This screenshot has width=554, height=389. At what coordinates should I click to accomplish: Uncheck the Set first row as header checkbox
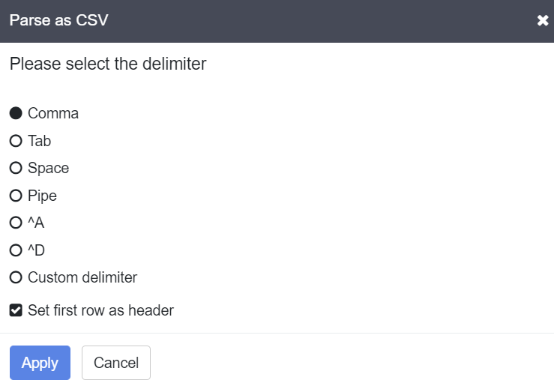pyautogui.click(x=16, y=310)
